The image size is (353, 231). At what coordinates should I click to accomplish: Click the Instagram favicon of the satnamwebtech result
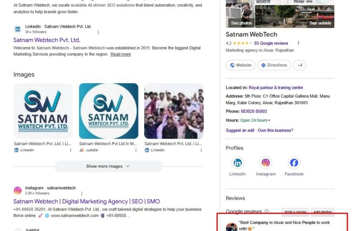(17, 190)
